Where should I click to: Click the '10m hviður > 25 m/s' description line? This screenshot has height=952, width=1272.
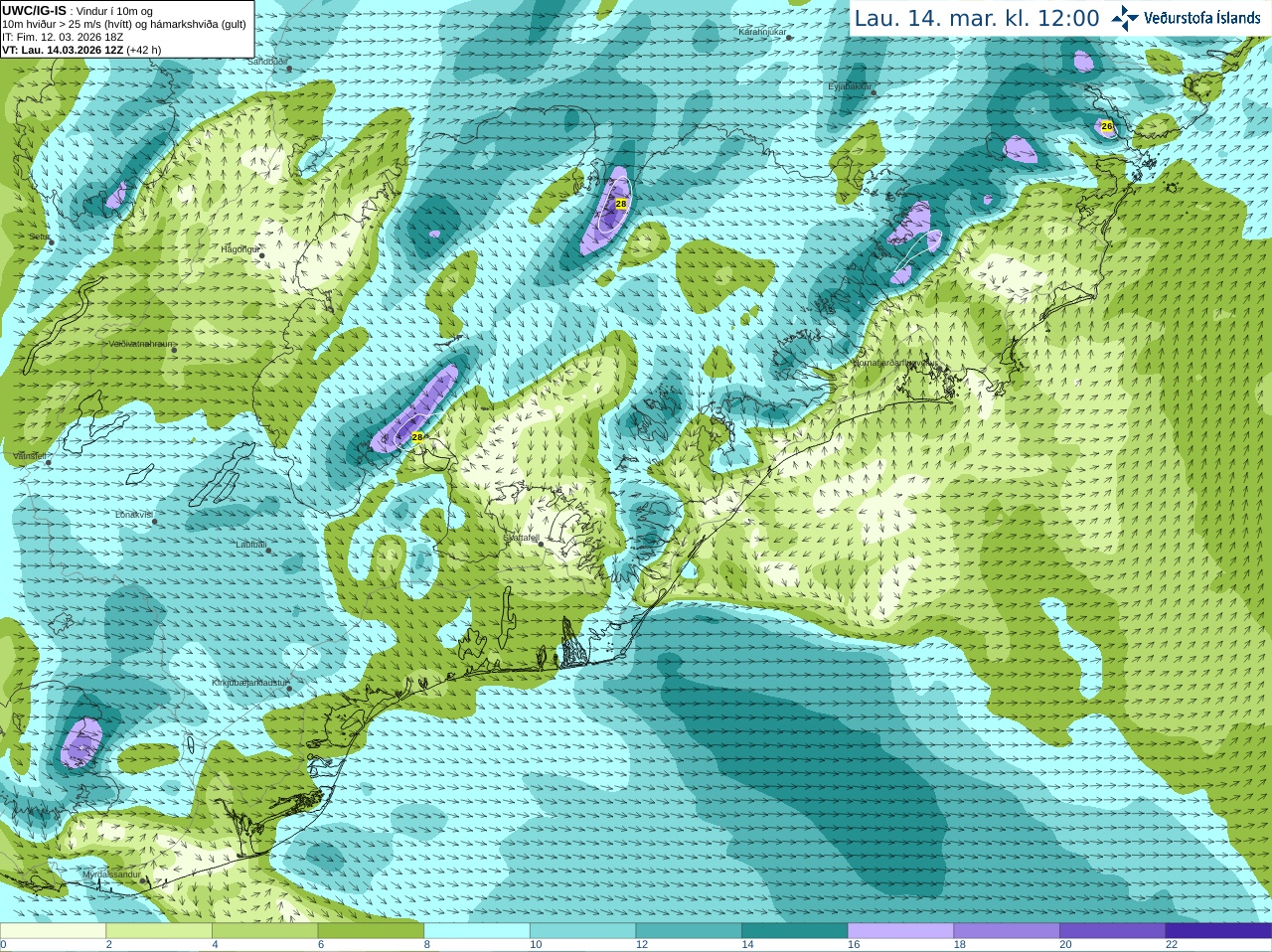[x=124, y=24]
